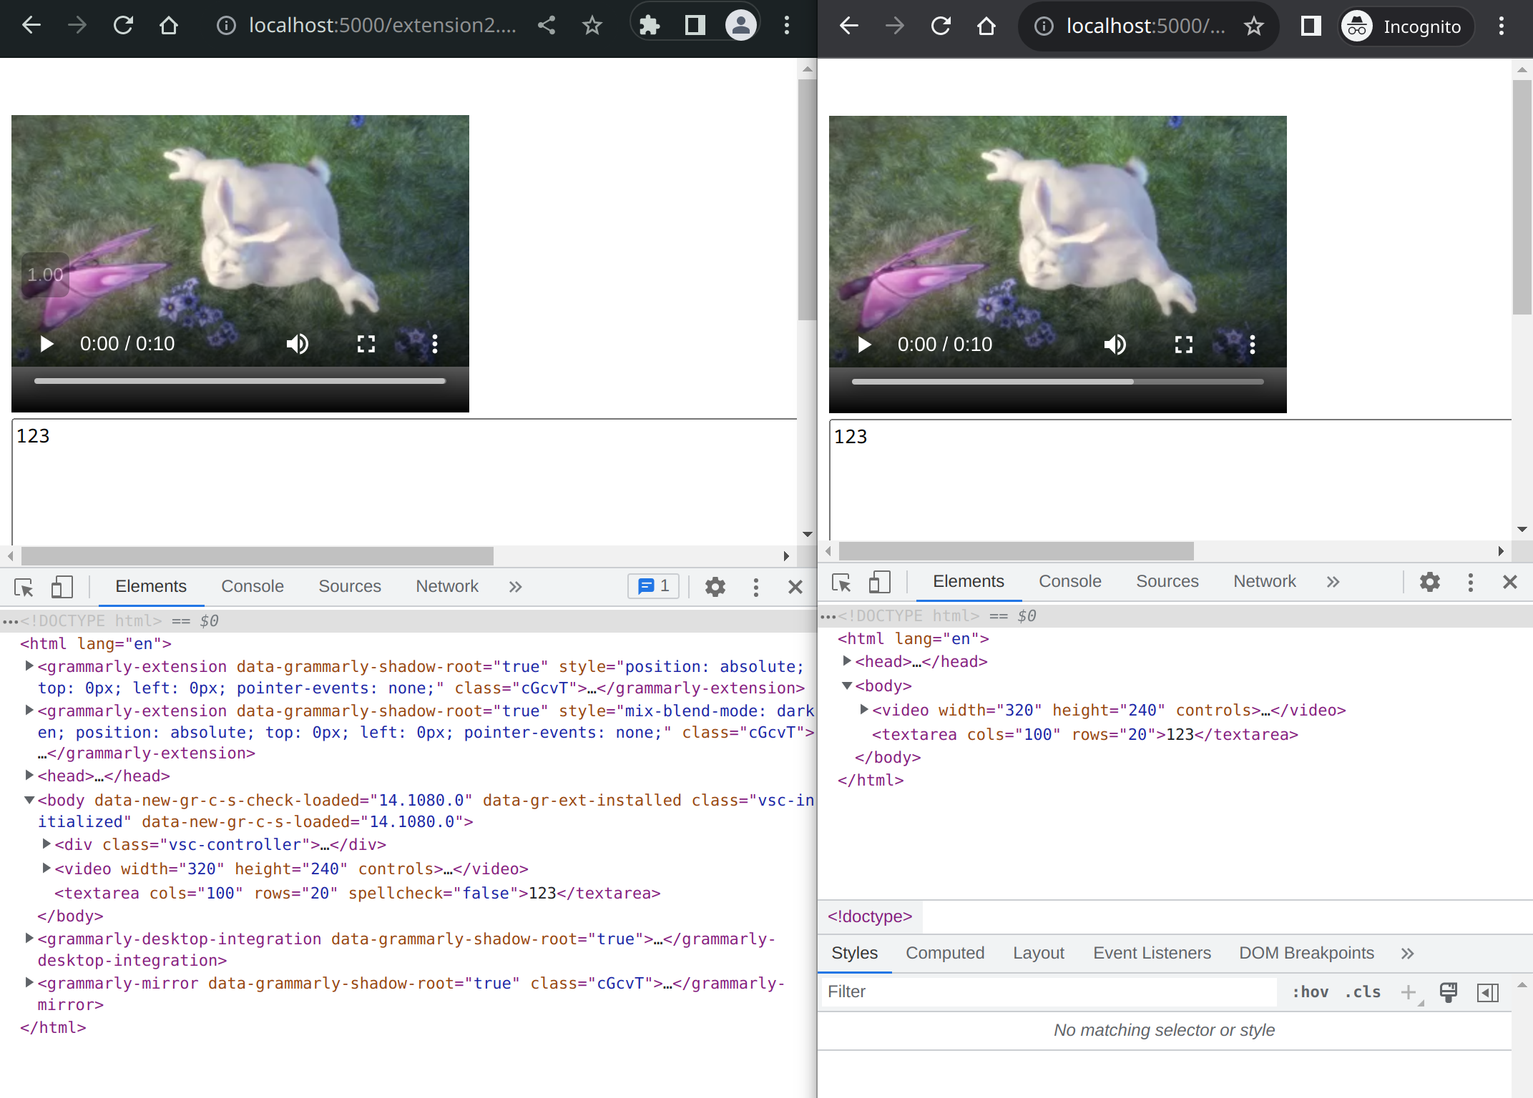Toggle the .cls element classes option
1533x1098 pixels.
pos(1363,992)
